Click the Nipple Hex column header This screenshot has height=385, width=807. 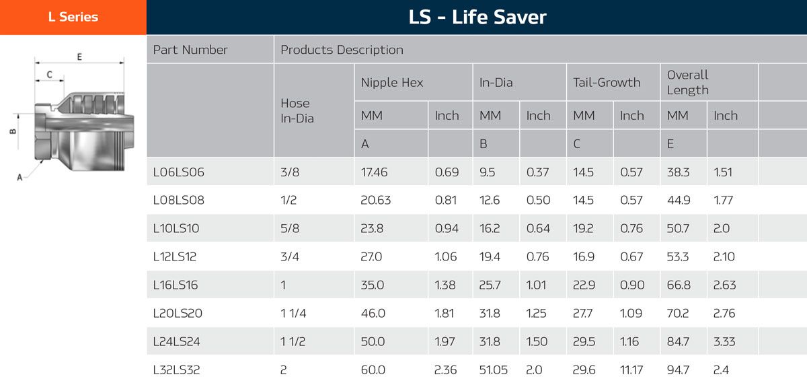392,83
